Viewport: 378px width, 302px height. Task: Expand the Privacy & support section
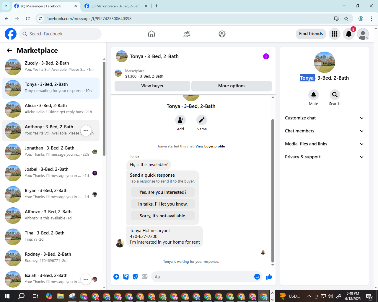pos(325,157)
